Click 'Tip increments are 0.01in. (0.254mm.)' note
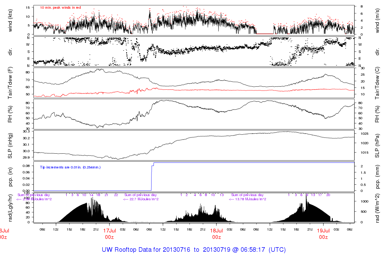This screenshot has width=388, height=265. pyautogui.click(x=70, y=167)
